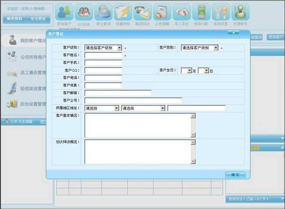Click the 客户传真 input field
Screen dimensions: 285x209
coord(103,85)
